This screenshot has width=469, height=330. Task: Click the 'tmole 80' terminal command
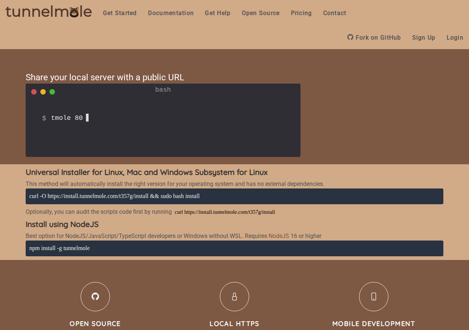click(x=67, y=118)
